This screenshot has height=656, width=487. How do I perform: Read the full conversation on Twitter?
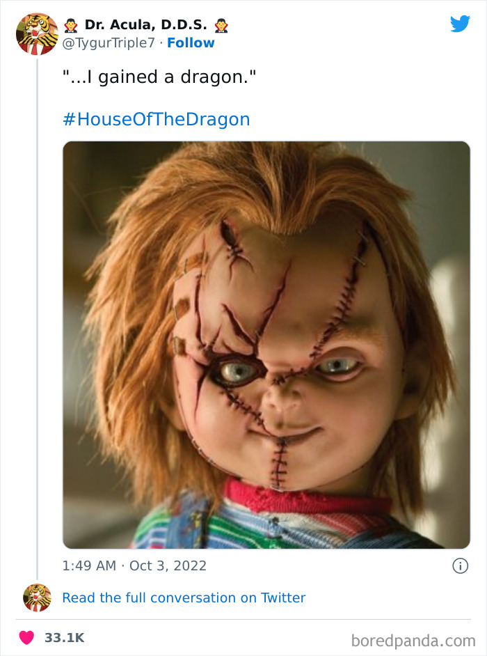point(184,598)
